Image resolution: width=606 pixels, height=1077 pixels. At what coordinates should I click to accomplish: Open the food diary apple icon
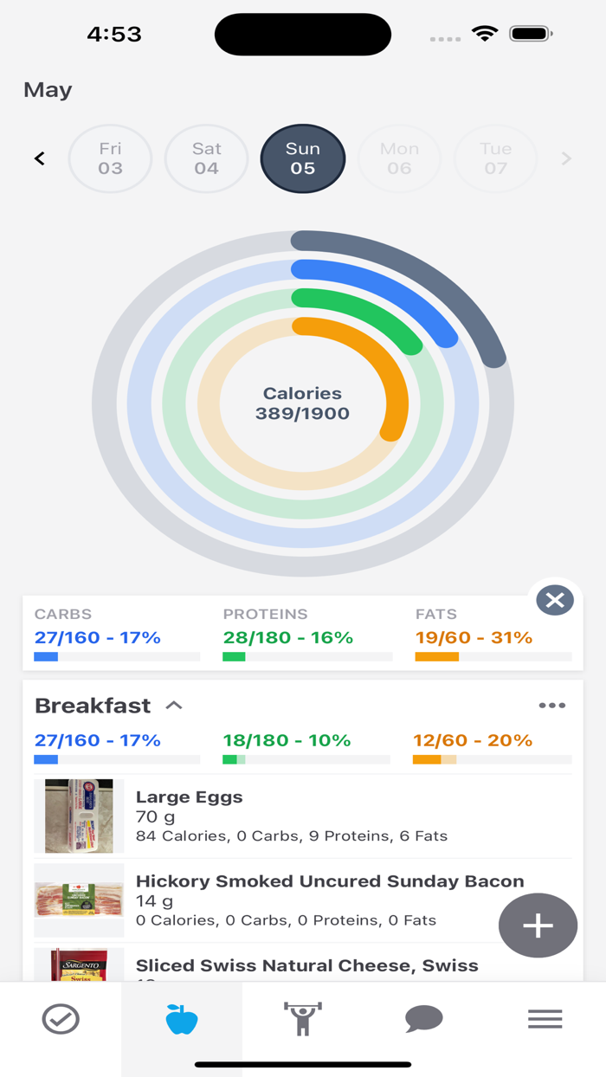181,1019
